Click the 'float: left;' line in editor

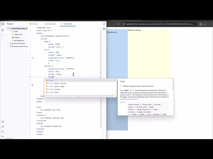point(54,61)
